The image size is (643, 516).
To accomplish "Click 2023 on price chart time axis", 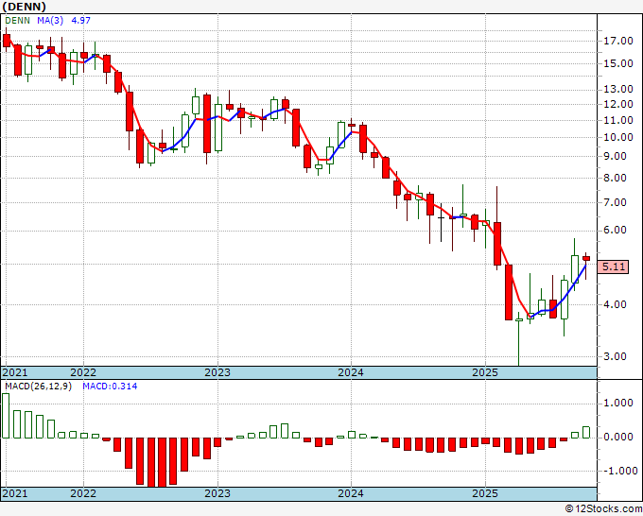I will click(x=217, y=372).
